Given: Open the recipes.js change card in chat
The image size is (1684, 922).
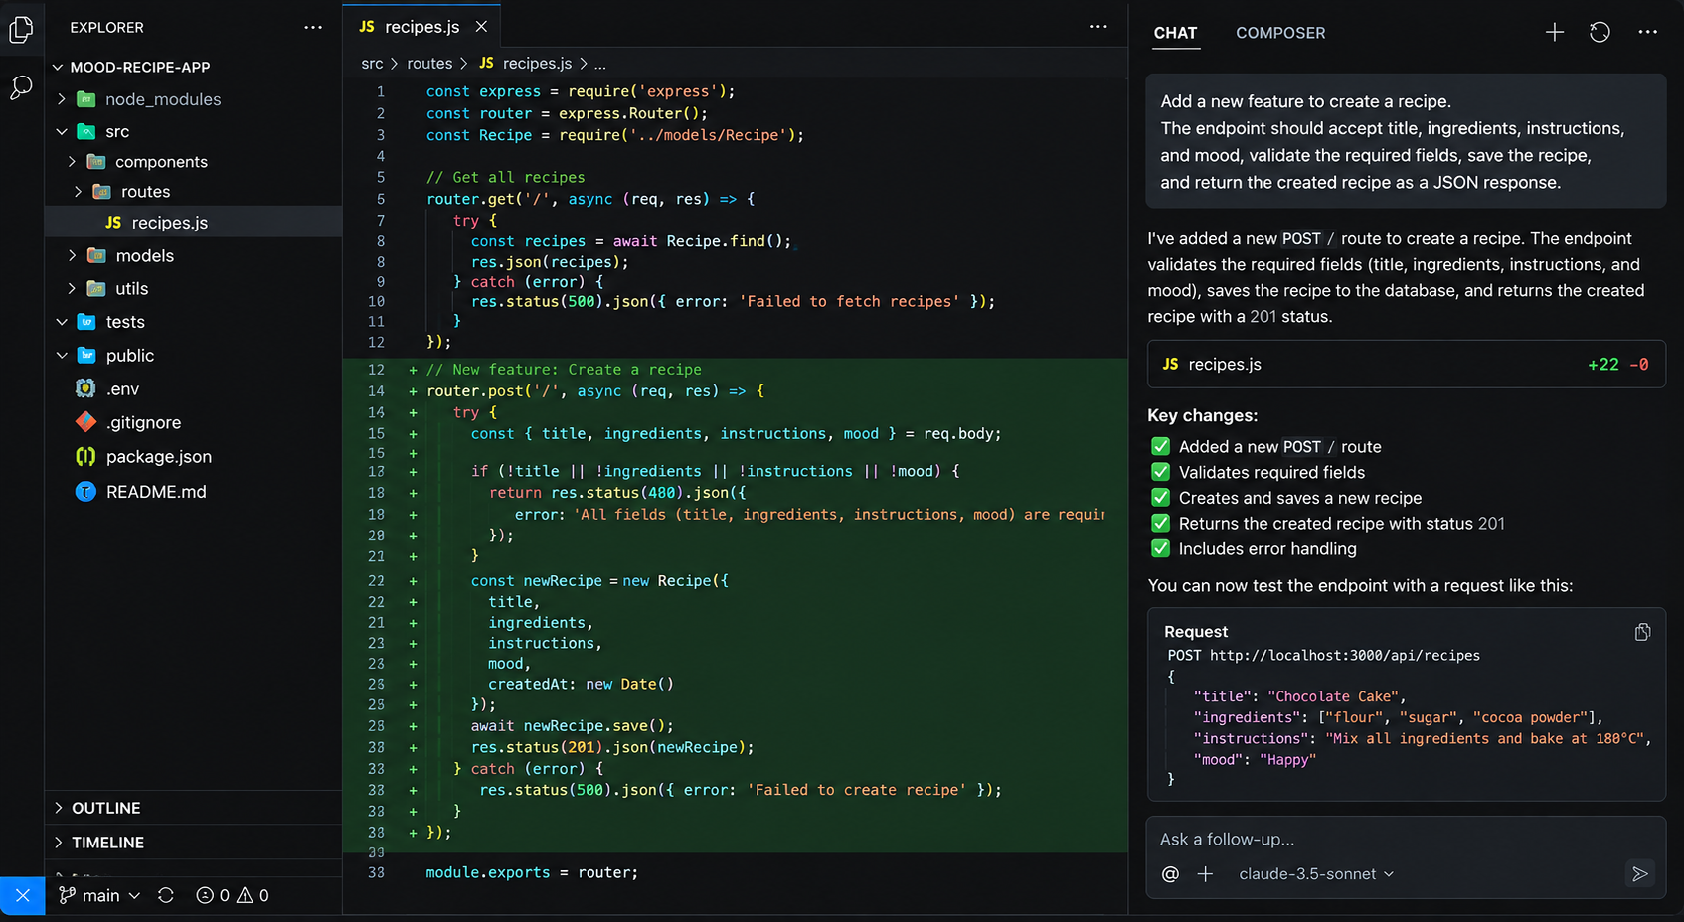Looking at the screenshot, I should click(1406, 365).
